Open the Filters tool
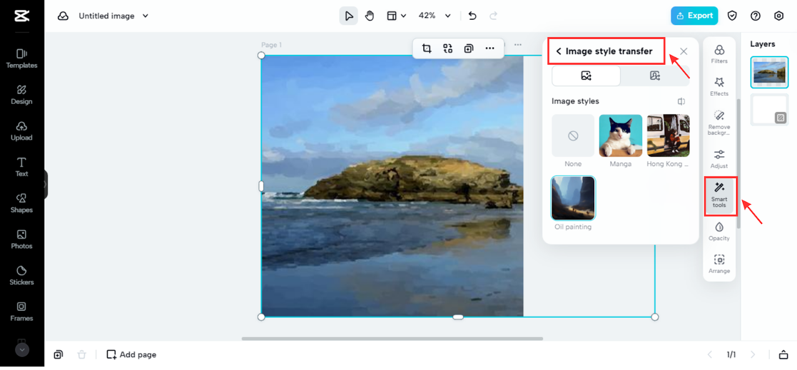797x370 pixels. [x=719, y=54]
